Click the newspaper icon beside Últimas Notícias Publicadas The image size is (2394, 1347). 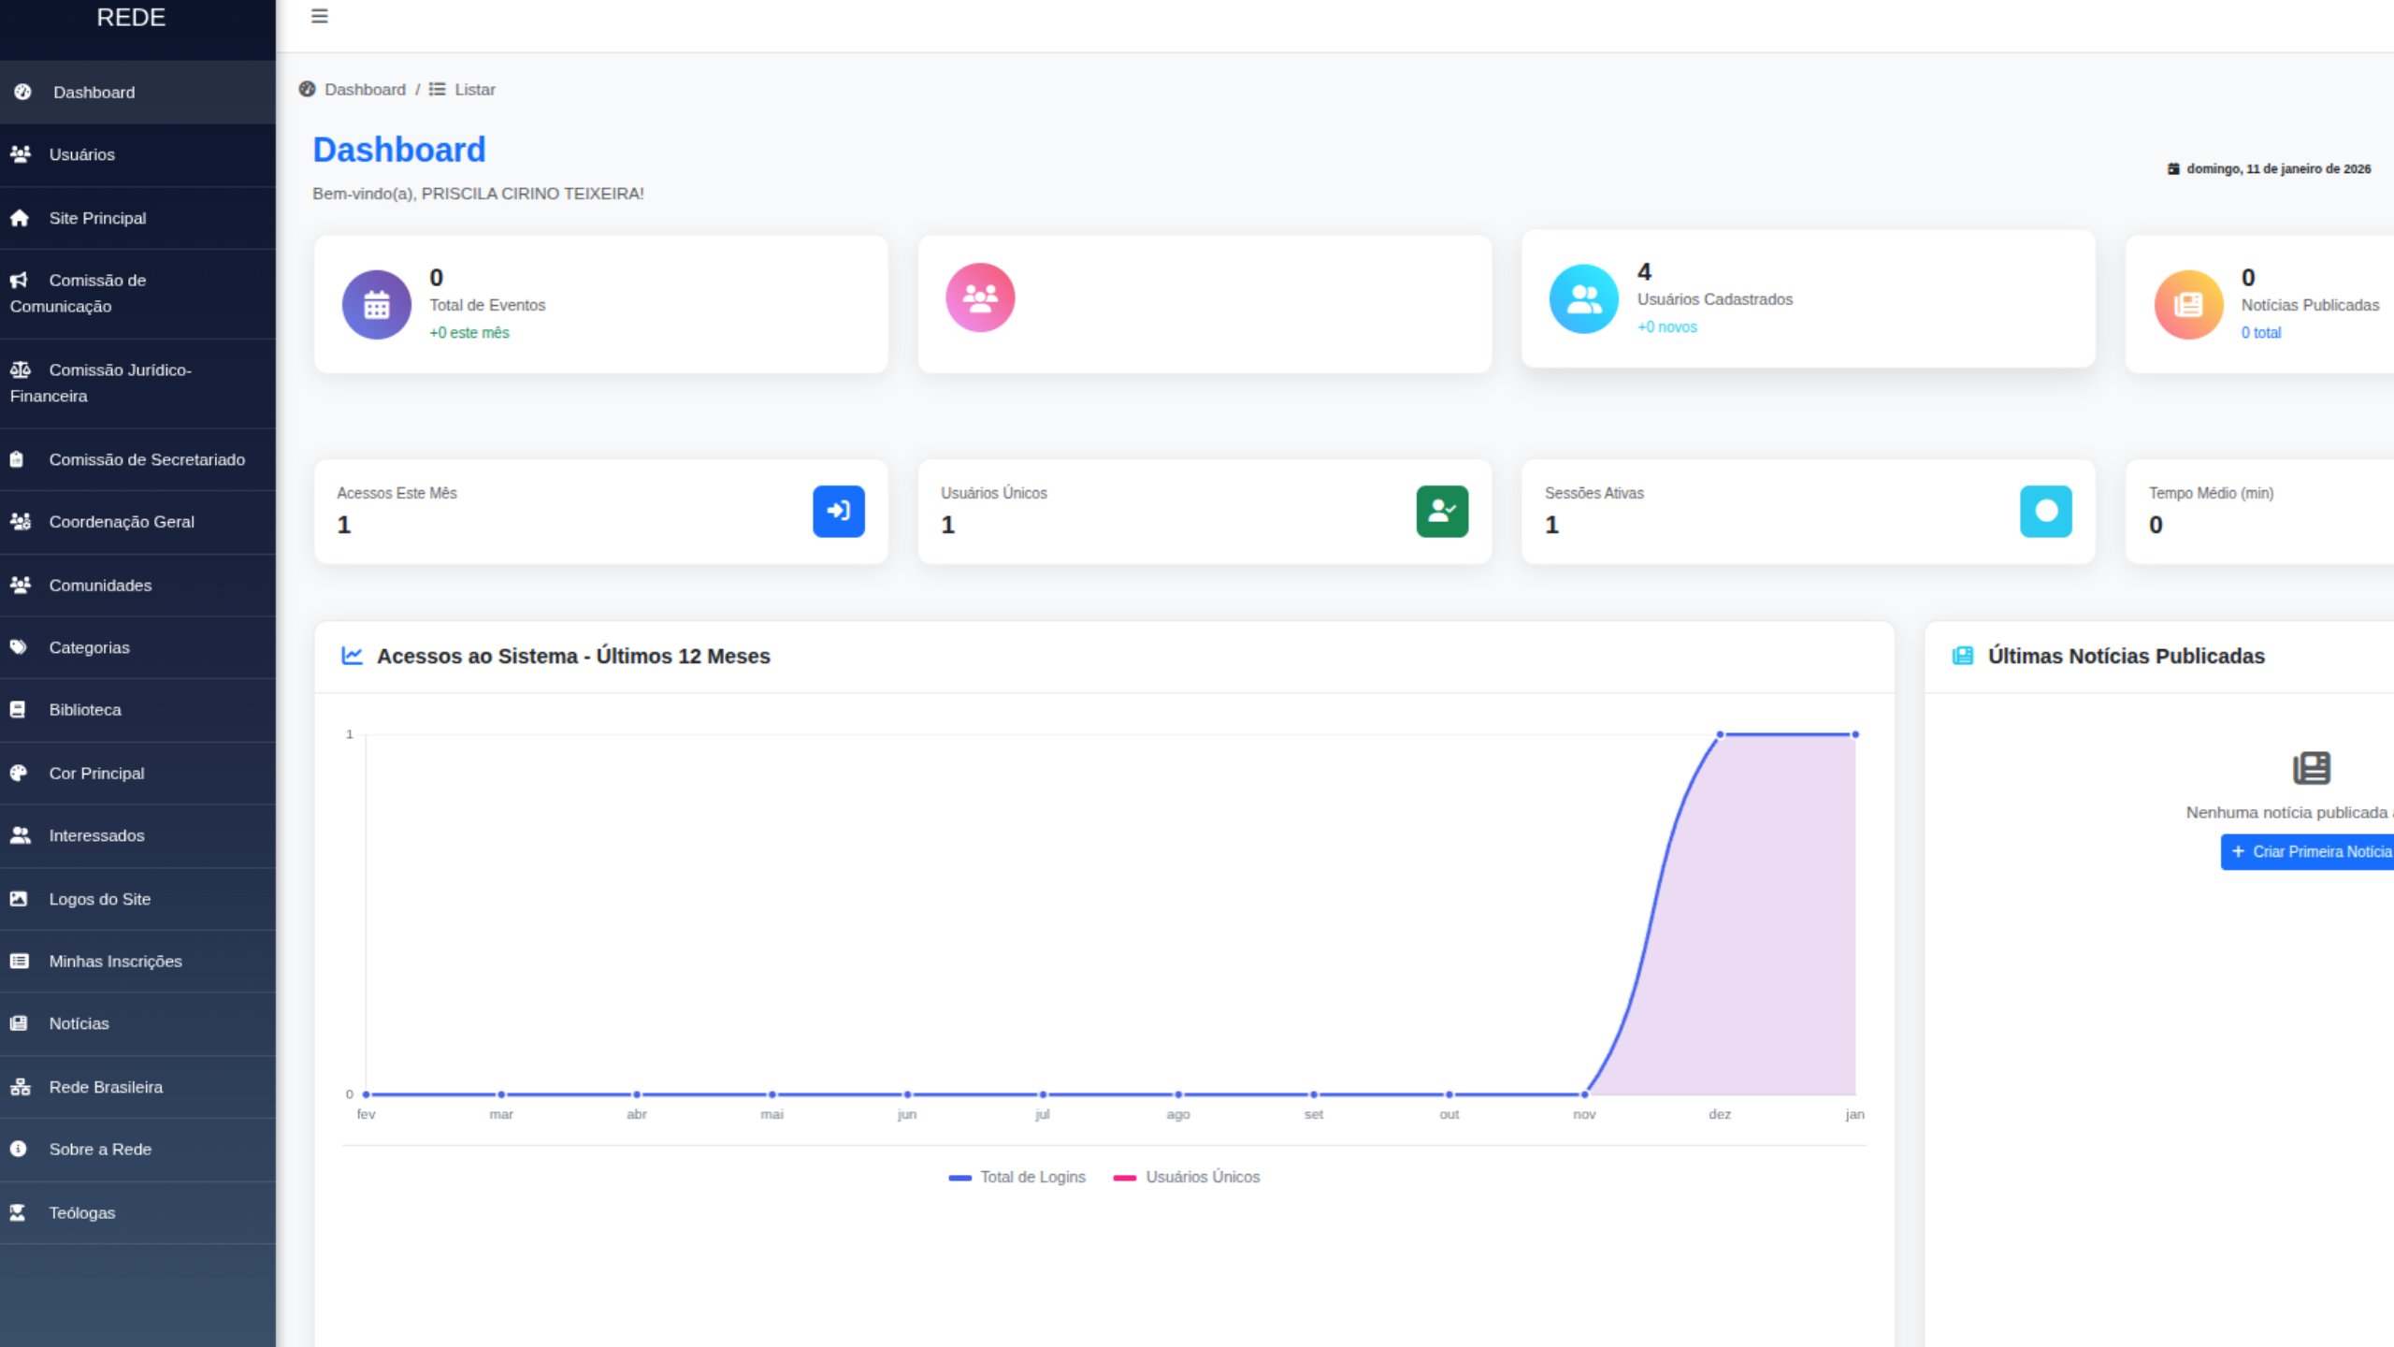1963,656
